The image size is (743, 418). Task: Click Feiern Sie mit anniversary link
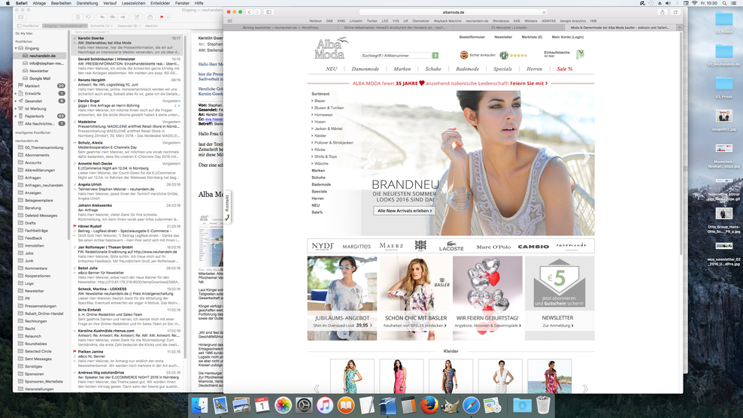(529, 83)
